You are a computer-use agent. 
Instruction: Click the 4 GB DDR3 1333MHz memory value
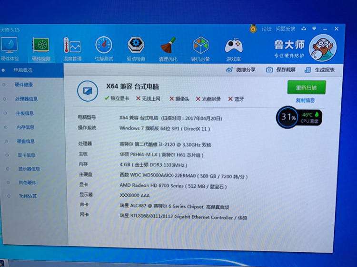point(153,165)
